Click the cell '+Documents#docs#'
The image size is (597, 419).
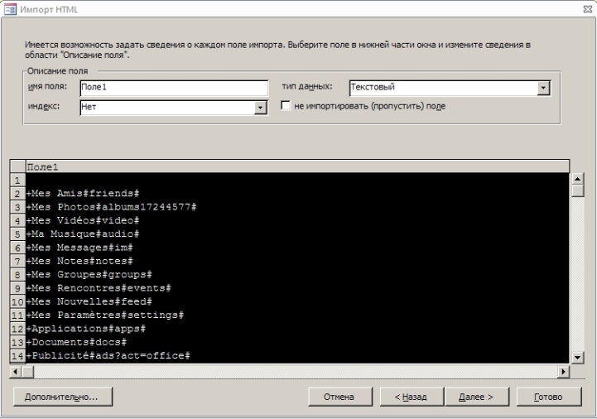(298, 343)
